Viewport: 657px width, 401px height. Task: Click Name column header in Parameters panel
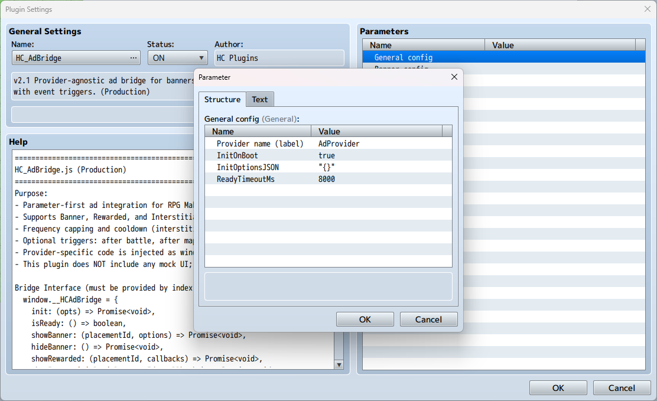pos(424,45)
